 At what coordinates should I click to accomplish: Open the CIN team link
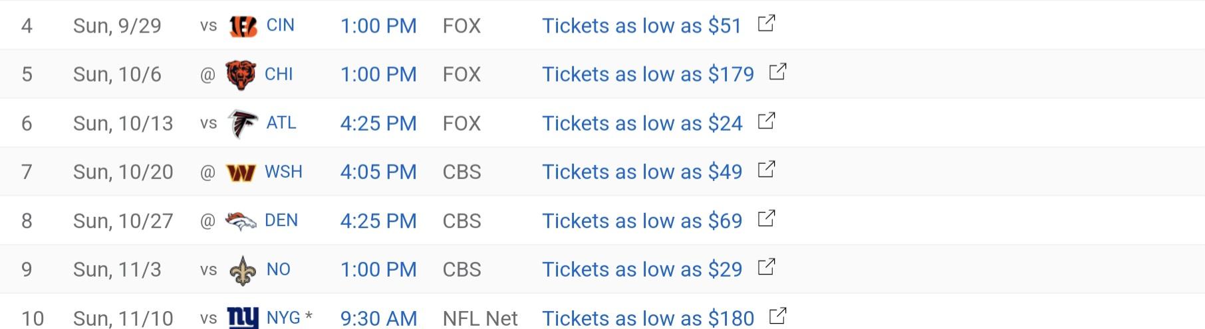[280, 25]
